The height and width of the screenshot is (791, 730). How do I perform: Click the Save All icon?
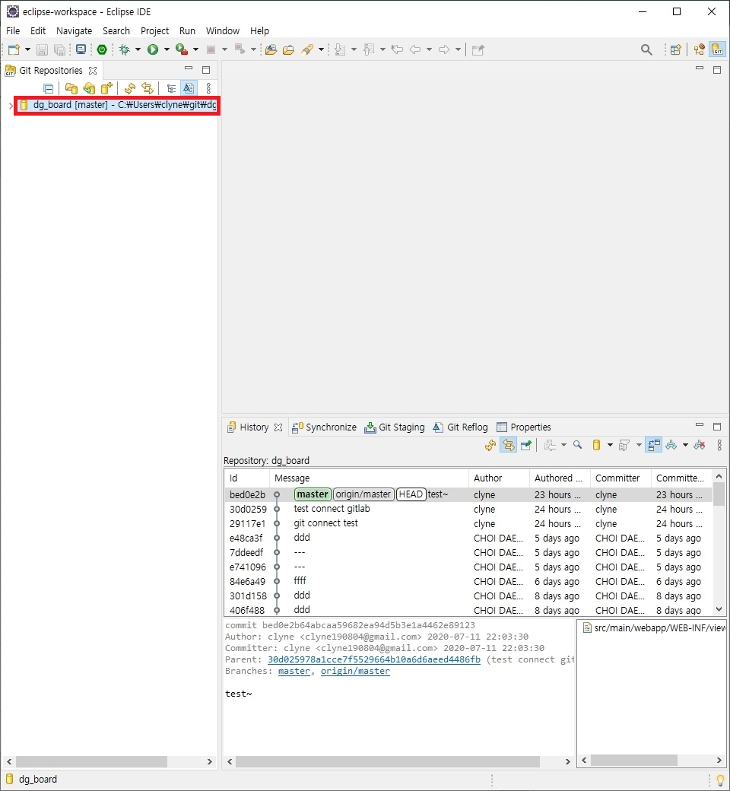coord(59,49)
